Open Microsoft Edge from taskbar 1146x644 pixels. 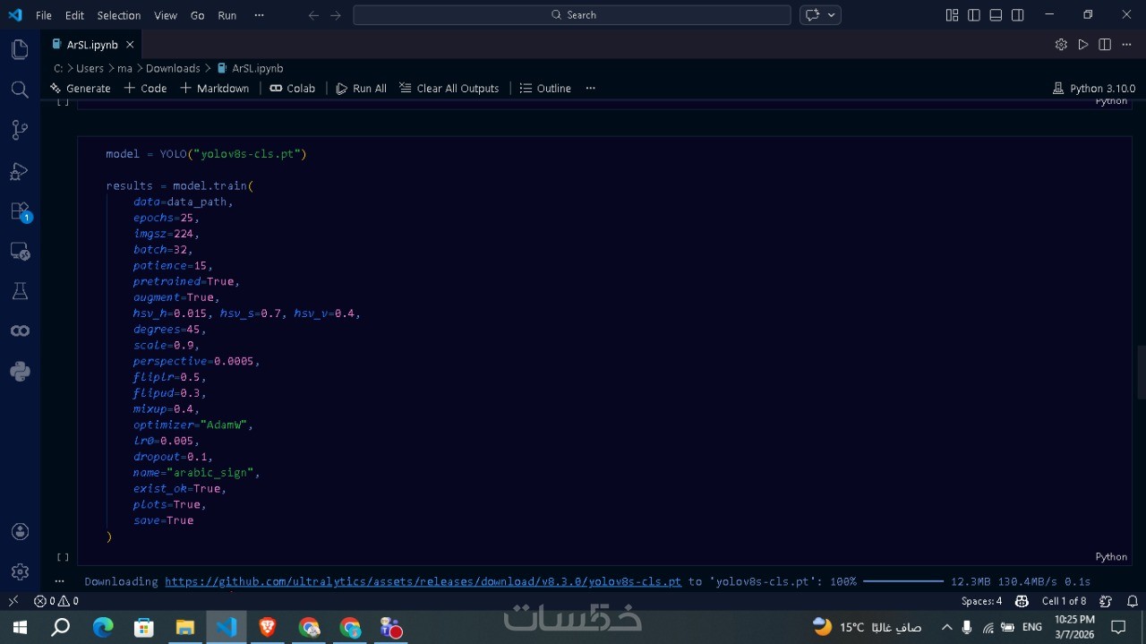click(103, 627)
